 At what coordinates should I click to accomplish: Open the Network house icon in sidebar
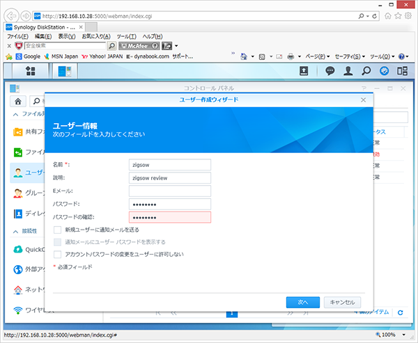click(x=18, y=289)
